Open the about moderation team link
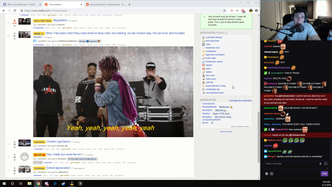 [240, 127]
